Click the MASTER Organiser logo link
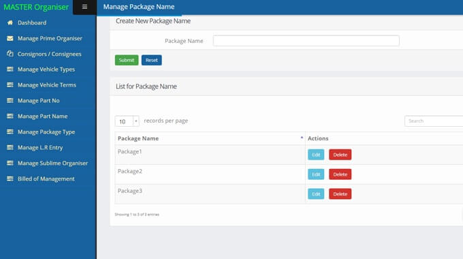The height and width of the screenshot is (259, 463). pos(36,7)
